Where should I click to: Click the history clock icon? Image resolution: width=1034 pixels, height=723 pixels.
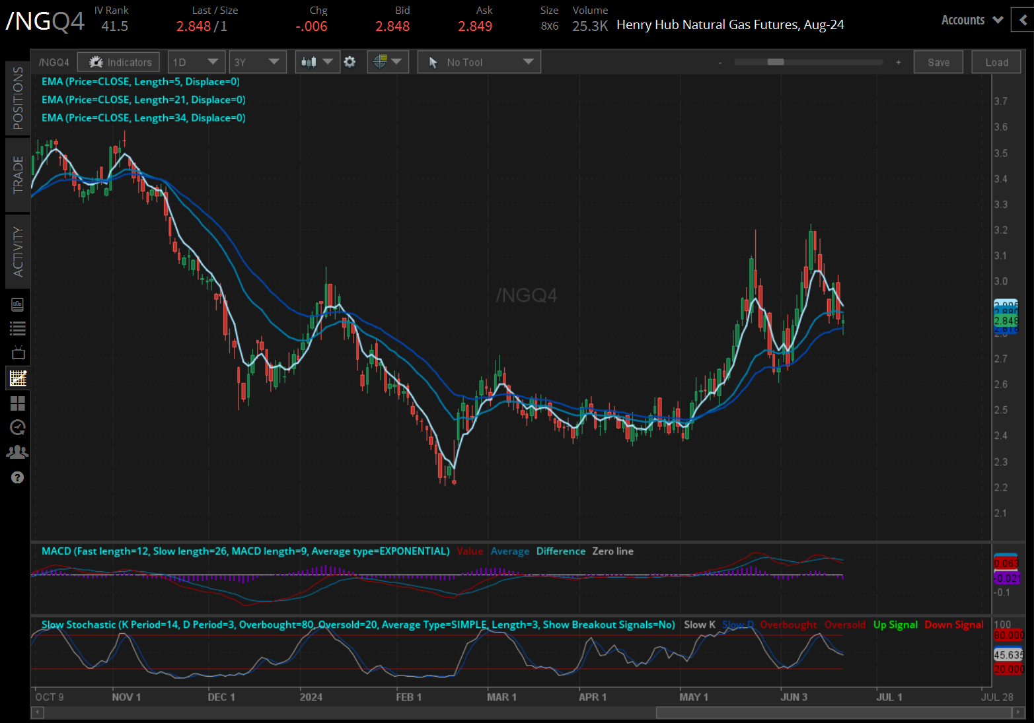click(18, 427)
